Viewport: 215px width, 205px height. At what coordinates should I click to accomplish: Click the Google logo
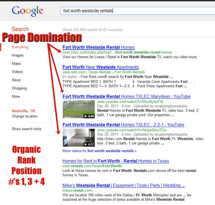pos(28,11)
